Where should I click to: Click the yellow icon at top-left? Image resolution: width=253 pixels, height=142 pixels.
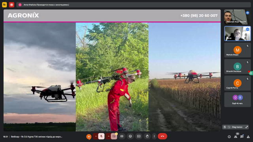pyautogui.click(x=4, y=5)
